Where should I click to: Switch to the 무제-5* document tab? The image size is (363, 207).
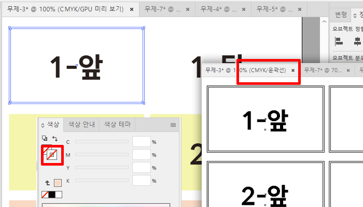pos(274,9)
